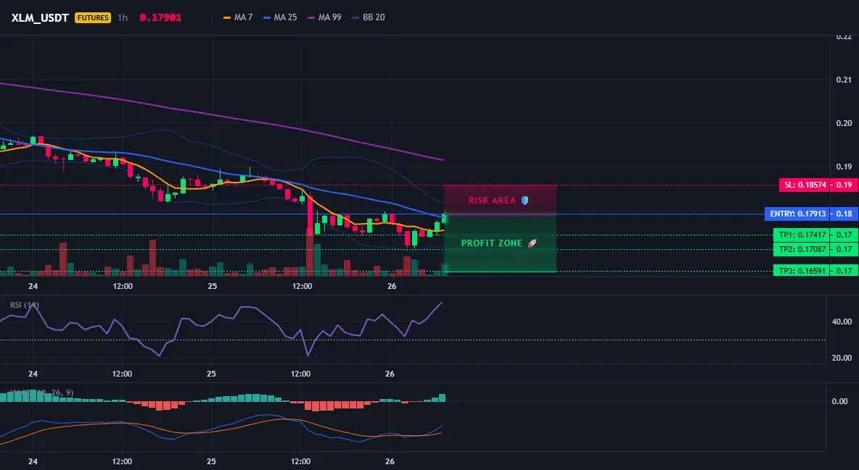The image size is (859, 470).
Task: Toggle the MA 7 legend entry
Action: [238, 17]
